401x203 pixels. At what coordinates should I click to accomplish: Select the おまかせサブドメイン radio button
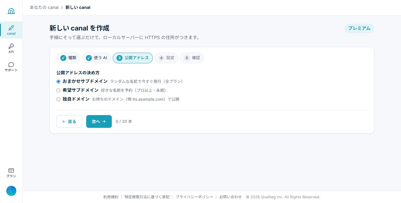(x=59, y=81)
